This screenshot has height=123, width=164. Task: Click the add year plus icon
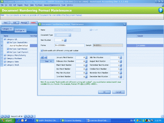click(42, 57)
